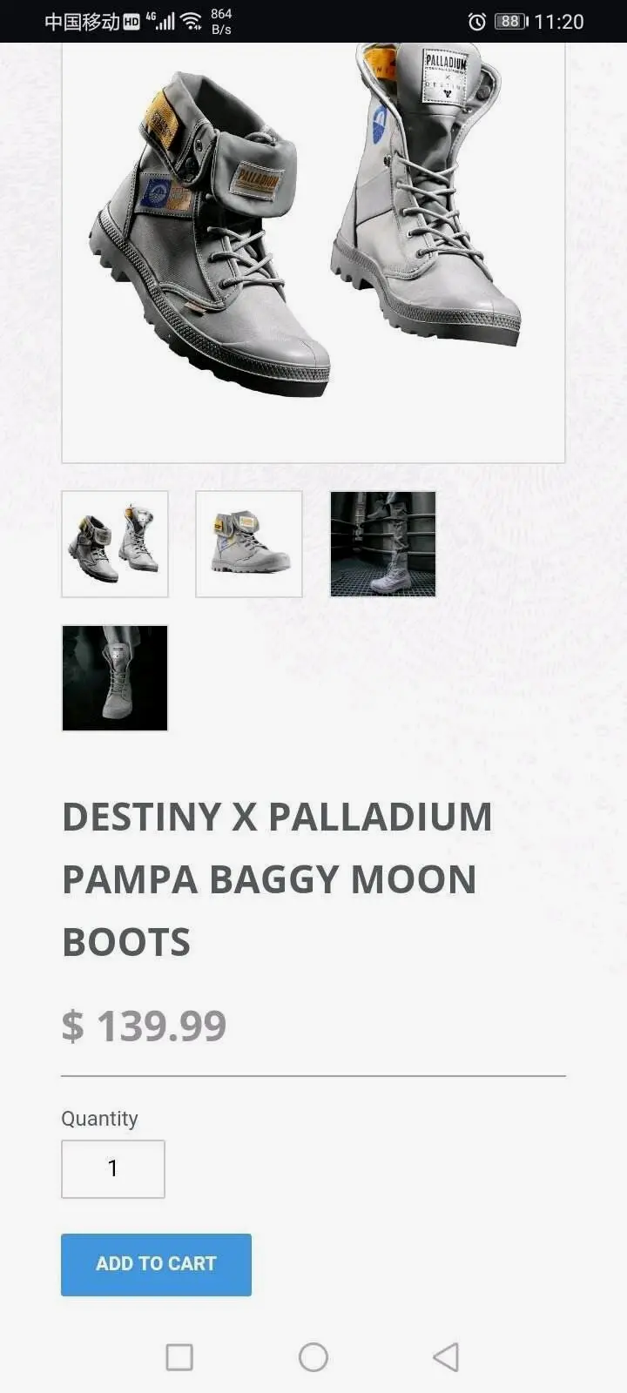Tap the 11:20 clock in status bar

(559, 22)
